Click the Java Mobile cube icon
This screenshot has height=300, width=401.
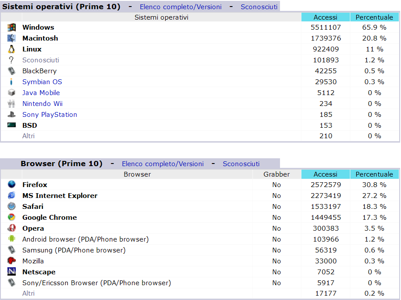click(x=11, y=93)
